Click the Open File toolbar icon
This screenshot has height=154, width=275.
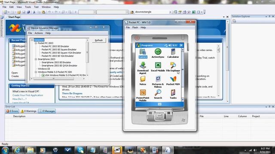(x=19, y=12)
